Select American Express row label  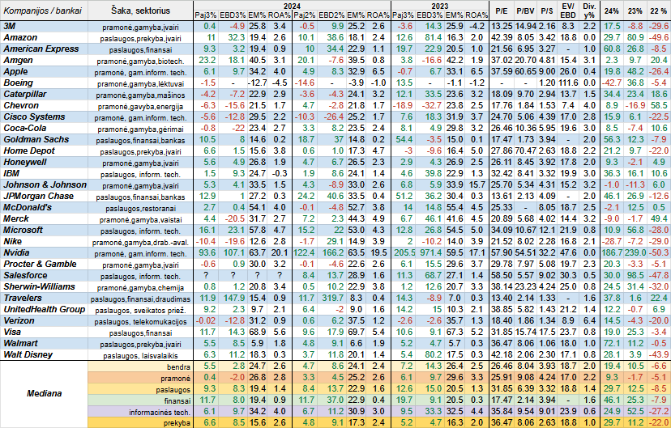click(x=44, y=49)
